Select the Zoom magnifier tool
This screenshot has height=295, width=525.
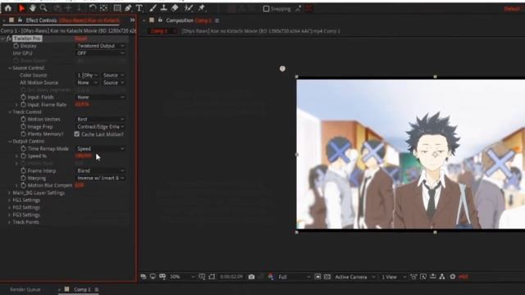pos(43,8)
